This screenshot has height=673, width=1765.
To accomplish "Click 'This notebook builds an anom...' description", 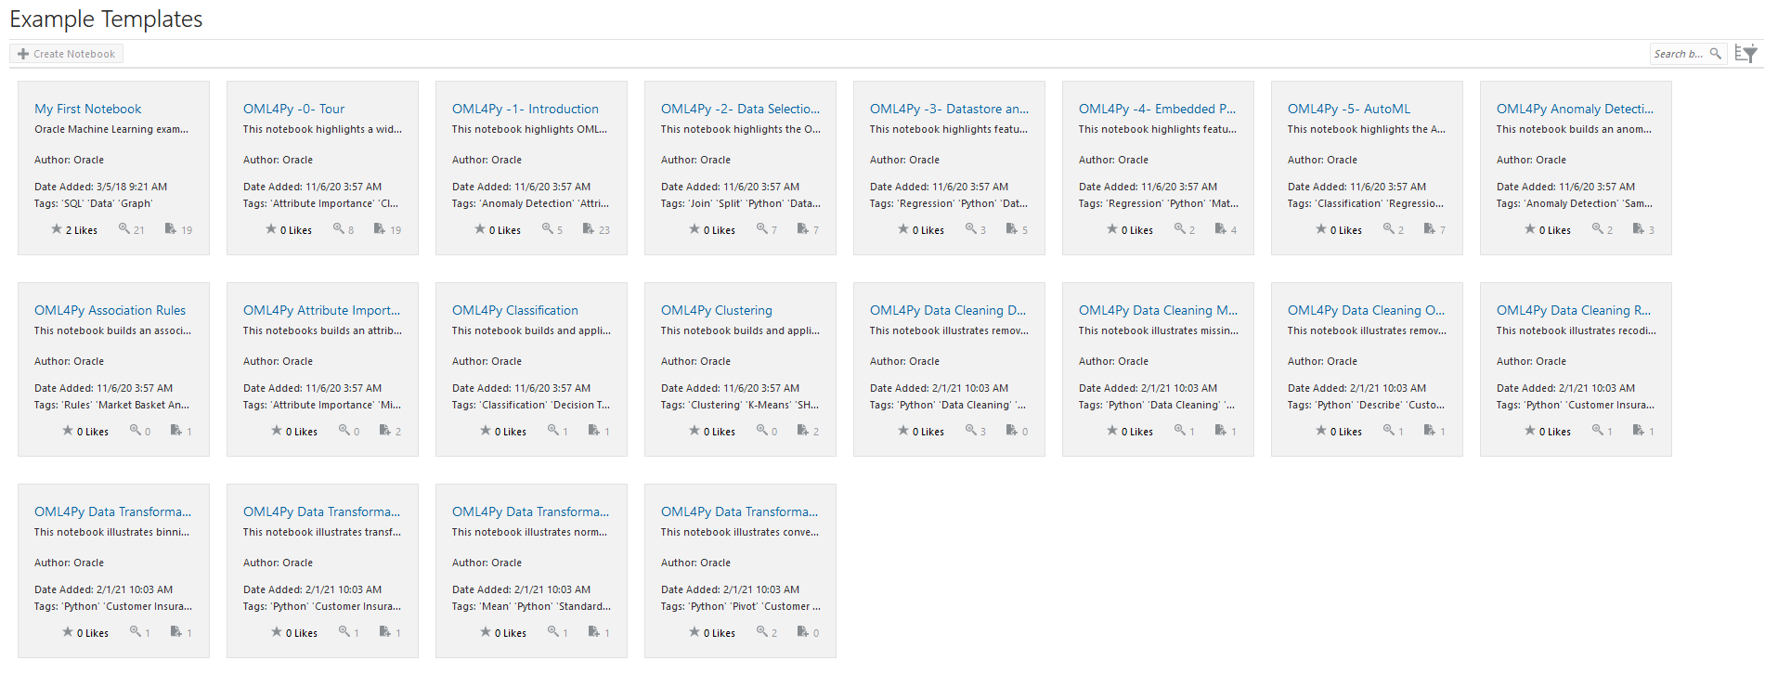I will coord(1574,129).
